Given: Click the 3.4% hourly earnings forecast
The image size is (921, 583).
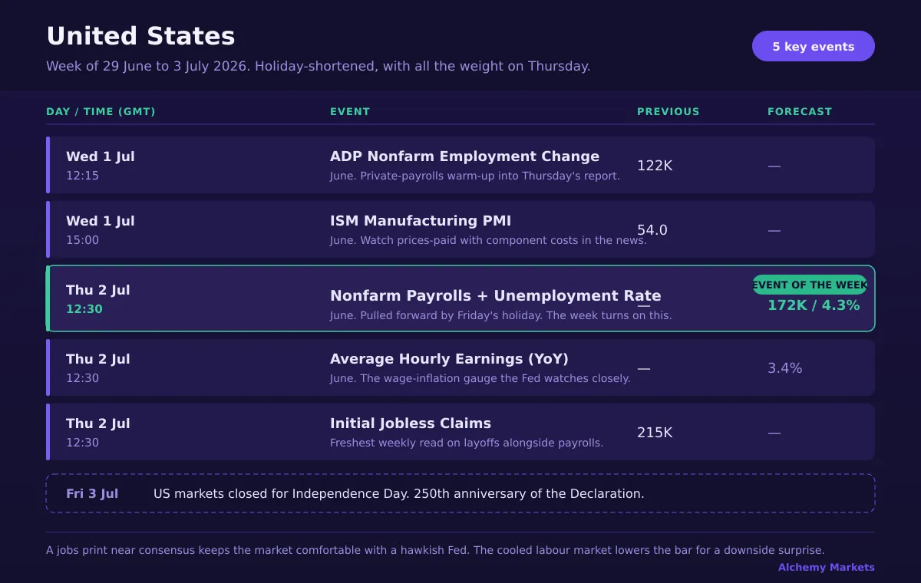Looking at the screenshot, I should click(x=785, y=368).
